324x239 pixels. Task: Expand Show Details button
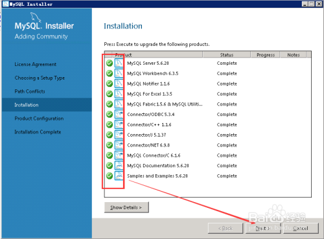click(x=126, y=207)
